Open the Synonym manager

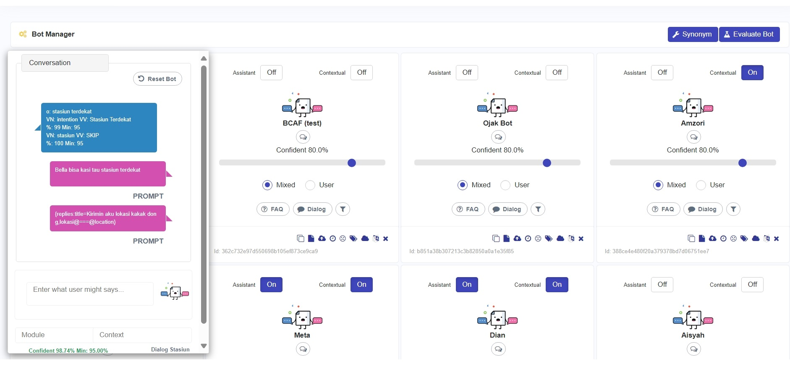point(692,34)
